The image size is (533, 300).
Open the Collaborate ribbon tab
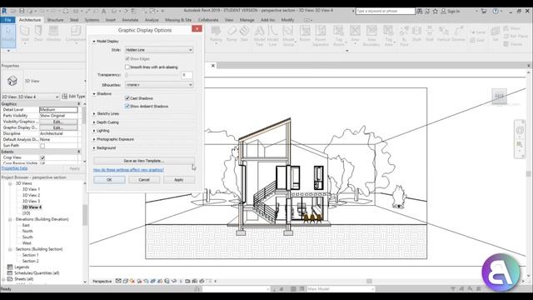point(208,20)
